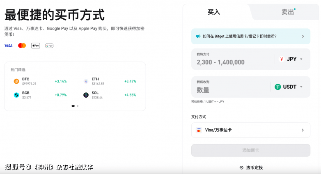Click the ETH change +3.47%
This screenshot has height=174, width=321.
(x=130, y=81)
